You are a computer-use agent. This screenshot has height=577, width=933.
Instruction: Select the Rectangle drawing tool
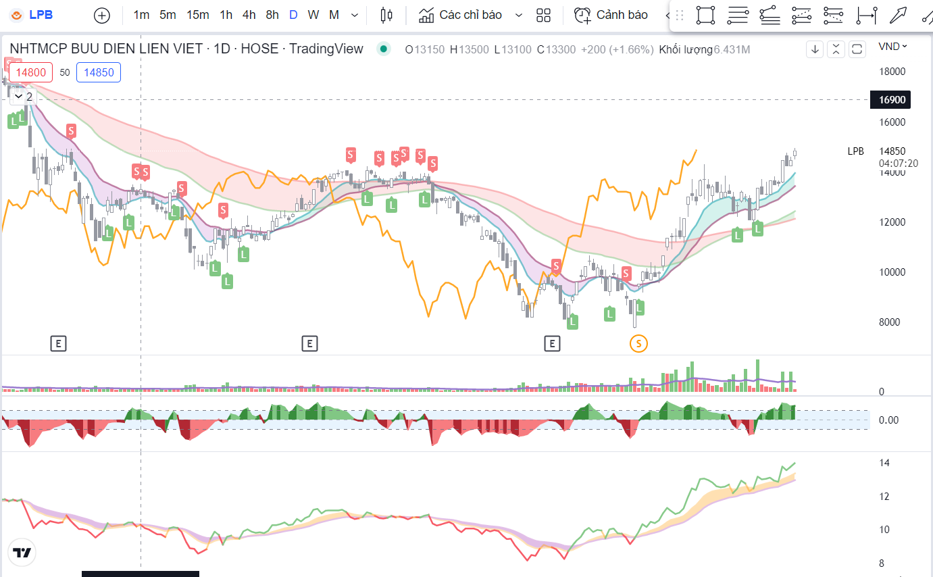[x=705, y=15]
